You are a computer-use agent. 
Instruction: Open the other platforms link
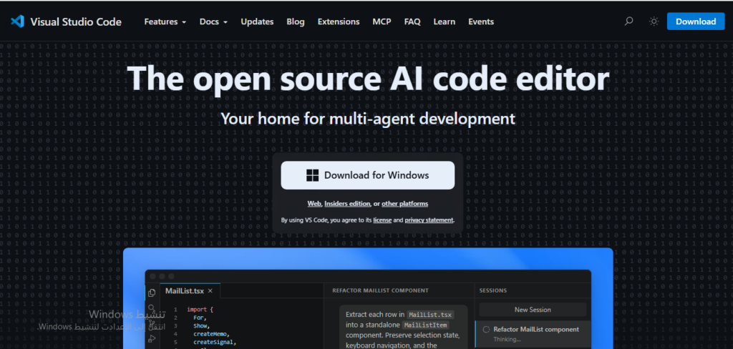405,204
